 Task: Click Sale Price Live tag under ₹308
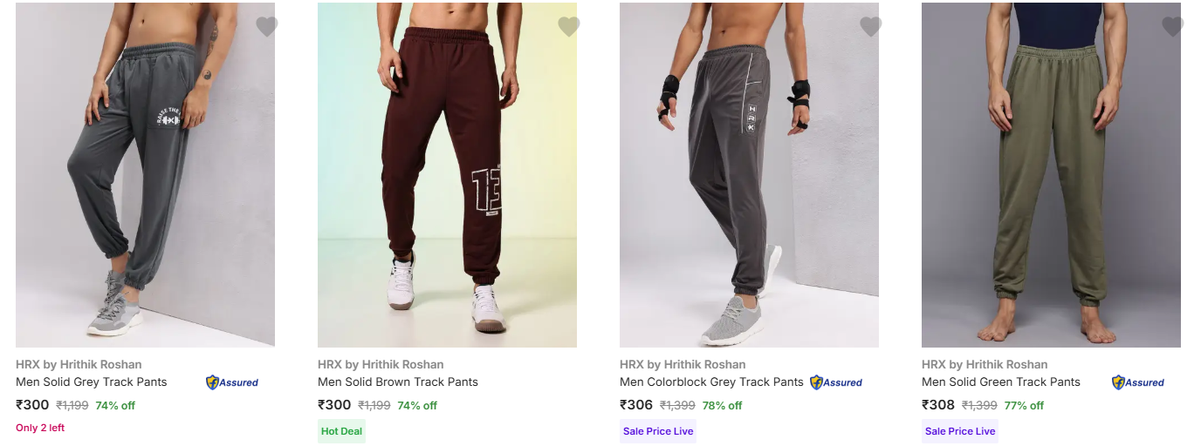960,431
